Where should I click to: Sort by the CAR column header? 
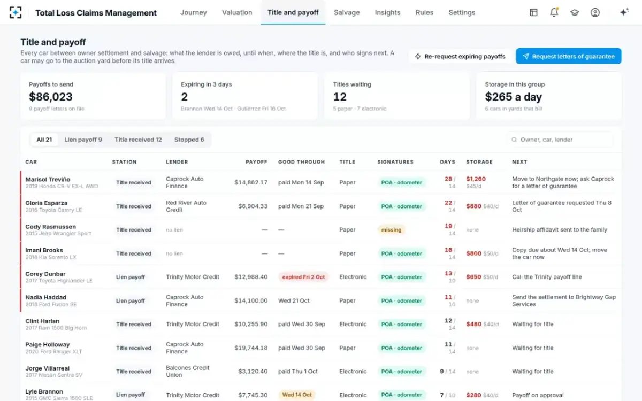pos(31,161)
